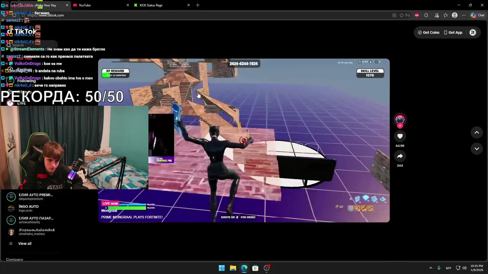This screenshot has width=488, height=274.
Task: Add page to favorites star icon
Action: (x=401, y=15)
